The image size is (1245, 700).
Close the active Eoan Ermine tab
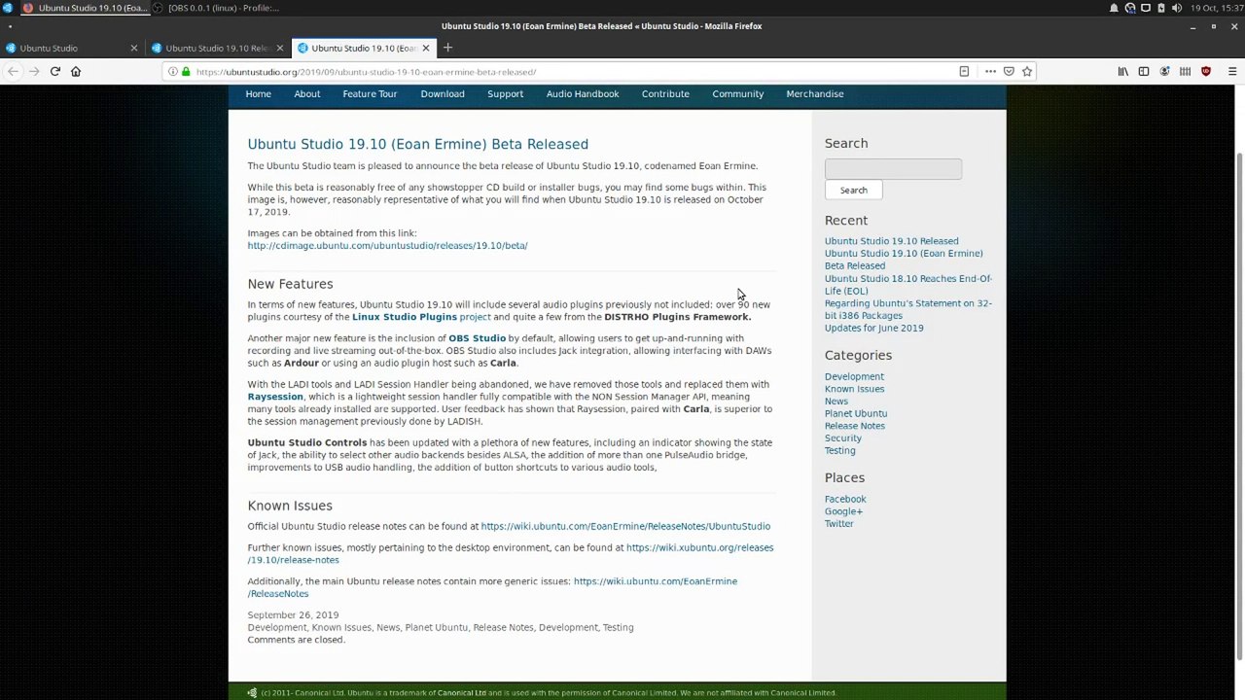(x=426, y=48)
